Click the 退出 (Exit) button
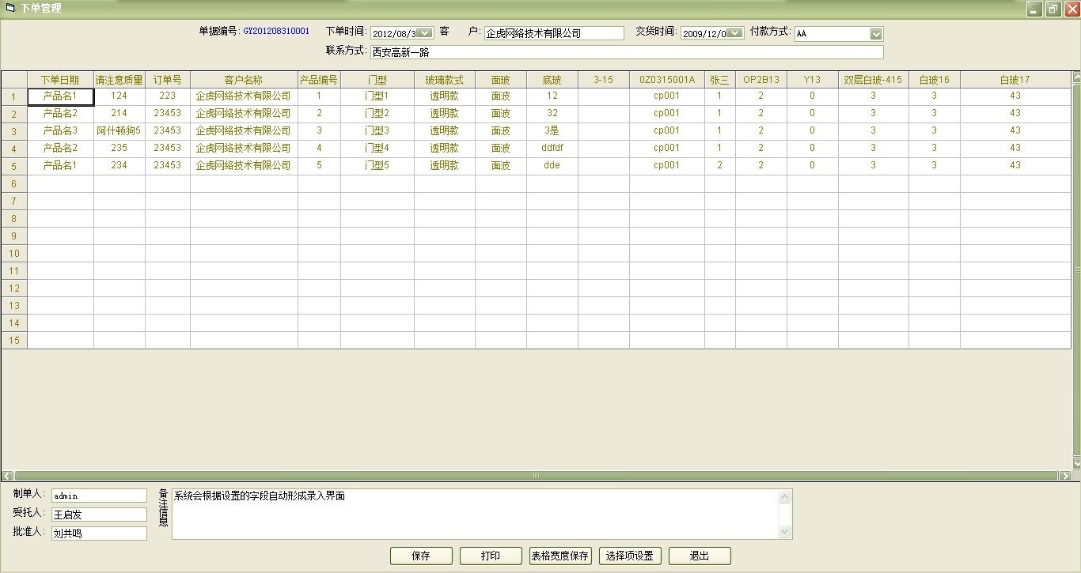 (x=700, y=556)
